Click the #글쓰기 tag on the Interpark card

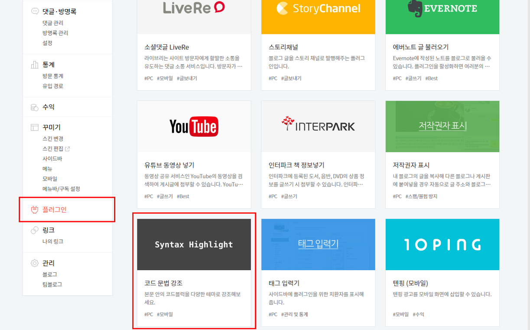[289, 196]
